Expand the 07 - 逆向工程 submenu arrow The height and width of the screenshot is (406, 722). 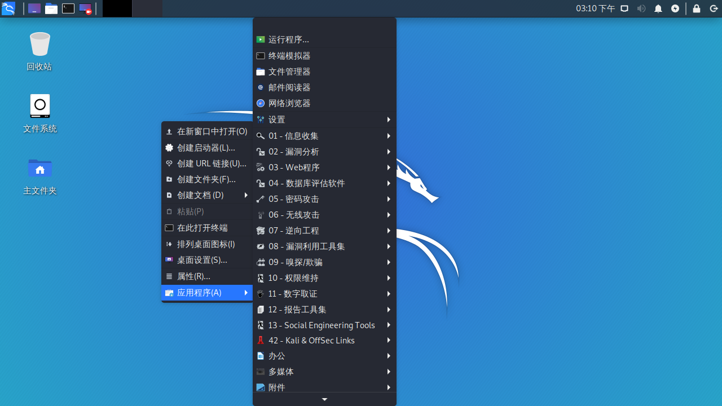click(x=389, y=231)
